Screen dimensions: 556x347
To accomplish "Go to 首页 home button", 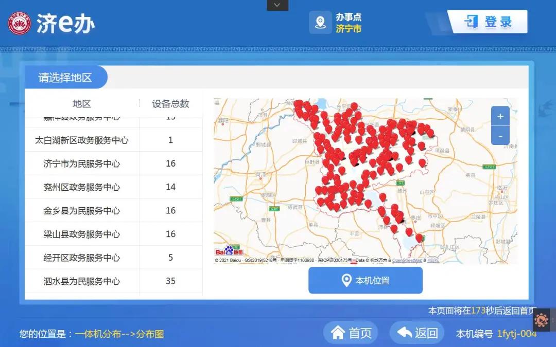I will [351, 333].
